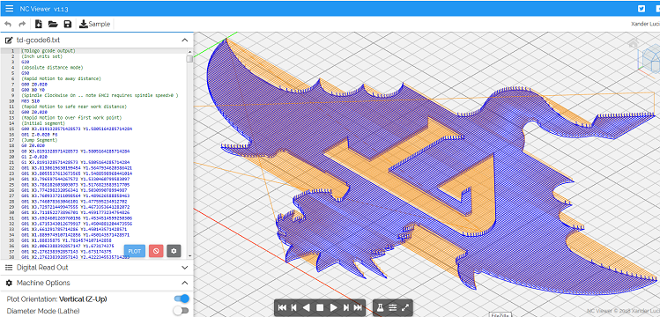The image size is (660, 317).
Task: Jump to the end of the toolpath
Action: pos(358,307)
